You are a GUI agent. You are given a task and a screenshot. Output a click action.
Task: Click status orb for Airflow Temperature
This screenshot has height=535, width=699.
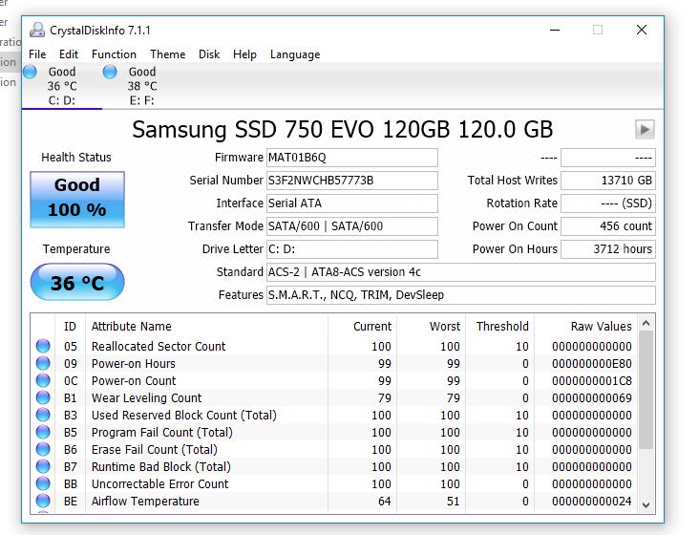coord(43,501)
